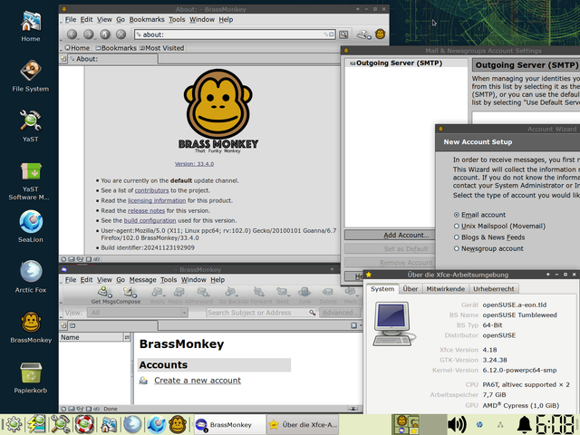Open the build configuration link
Screen dimensions: 580x435
(x=150, y=220)
